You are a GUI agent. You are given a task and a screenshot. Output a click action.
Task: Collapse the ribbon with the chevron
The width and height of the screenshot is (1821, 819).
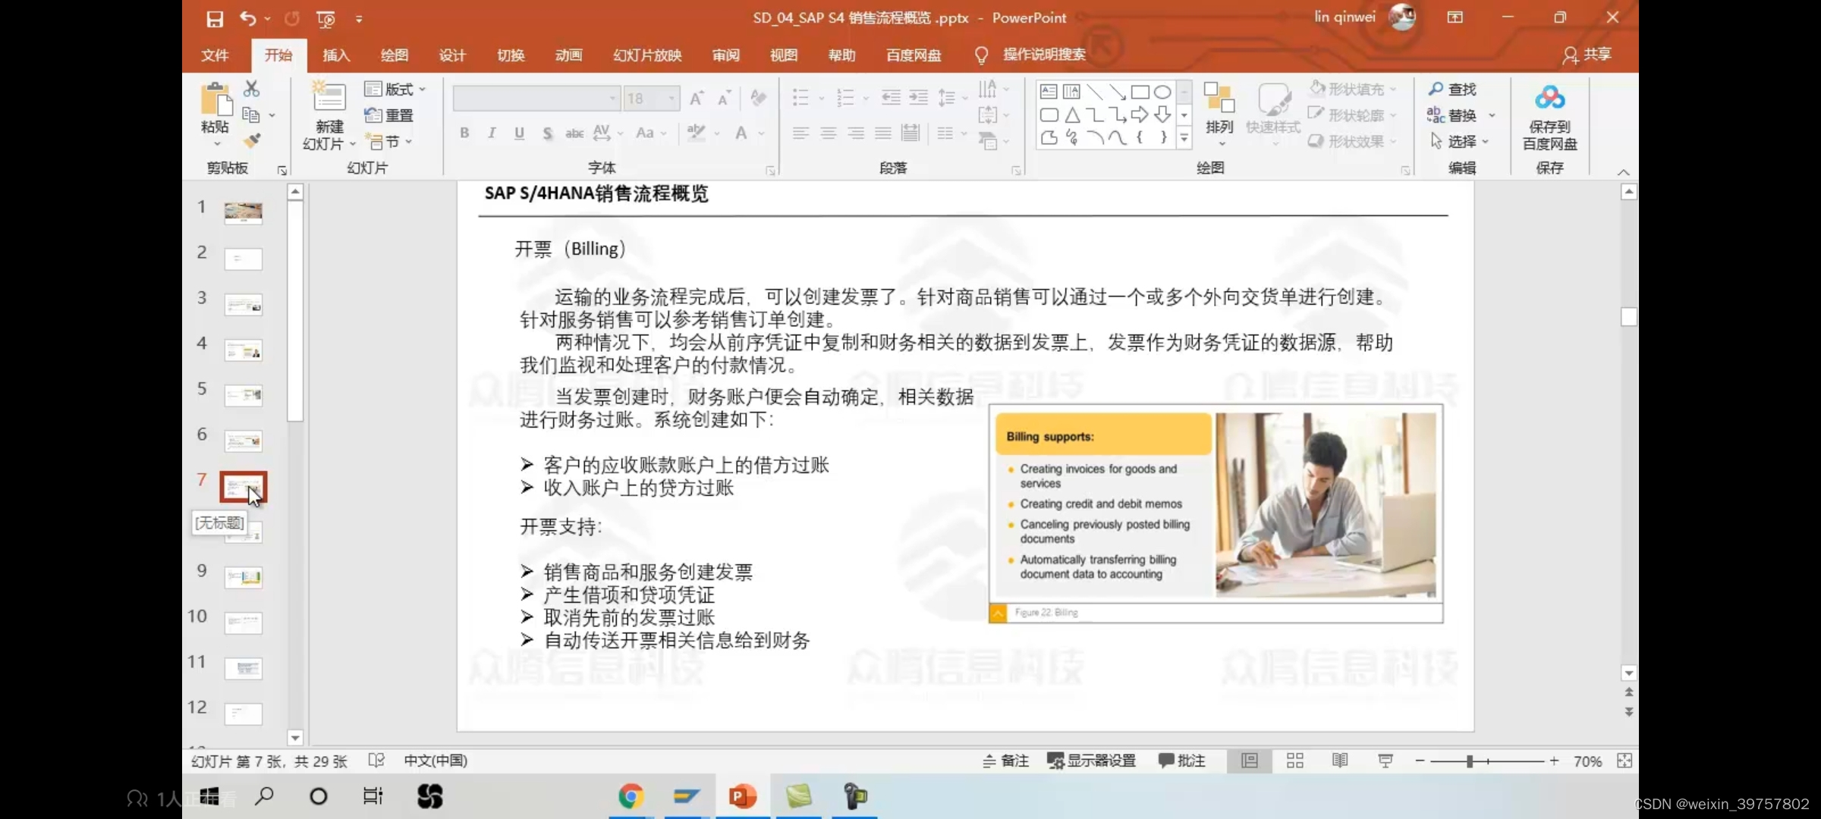coord(1623,172)
